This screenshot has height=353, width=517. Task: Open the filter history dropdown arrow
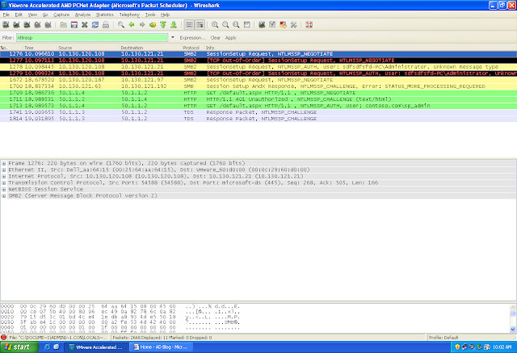pyautogui.click(x=172, y=38)
